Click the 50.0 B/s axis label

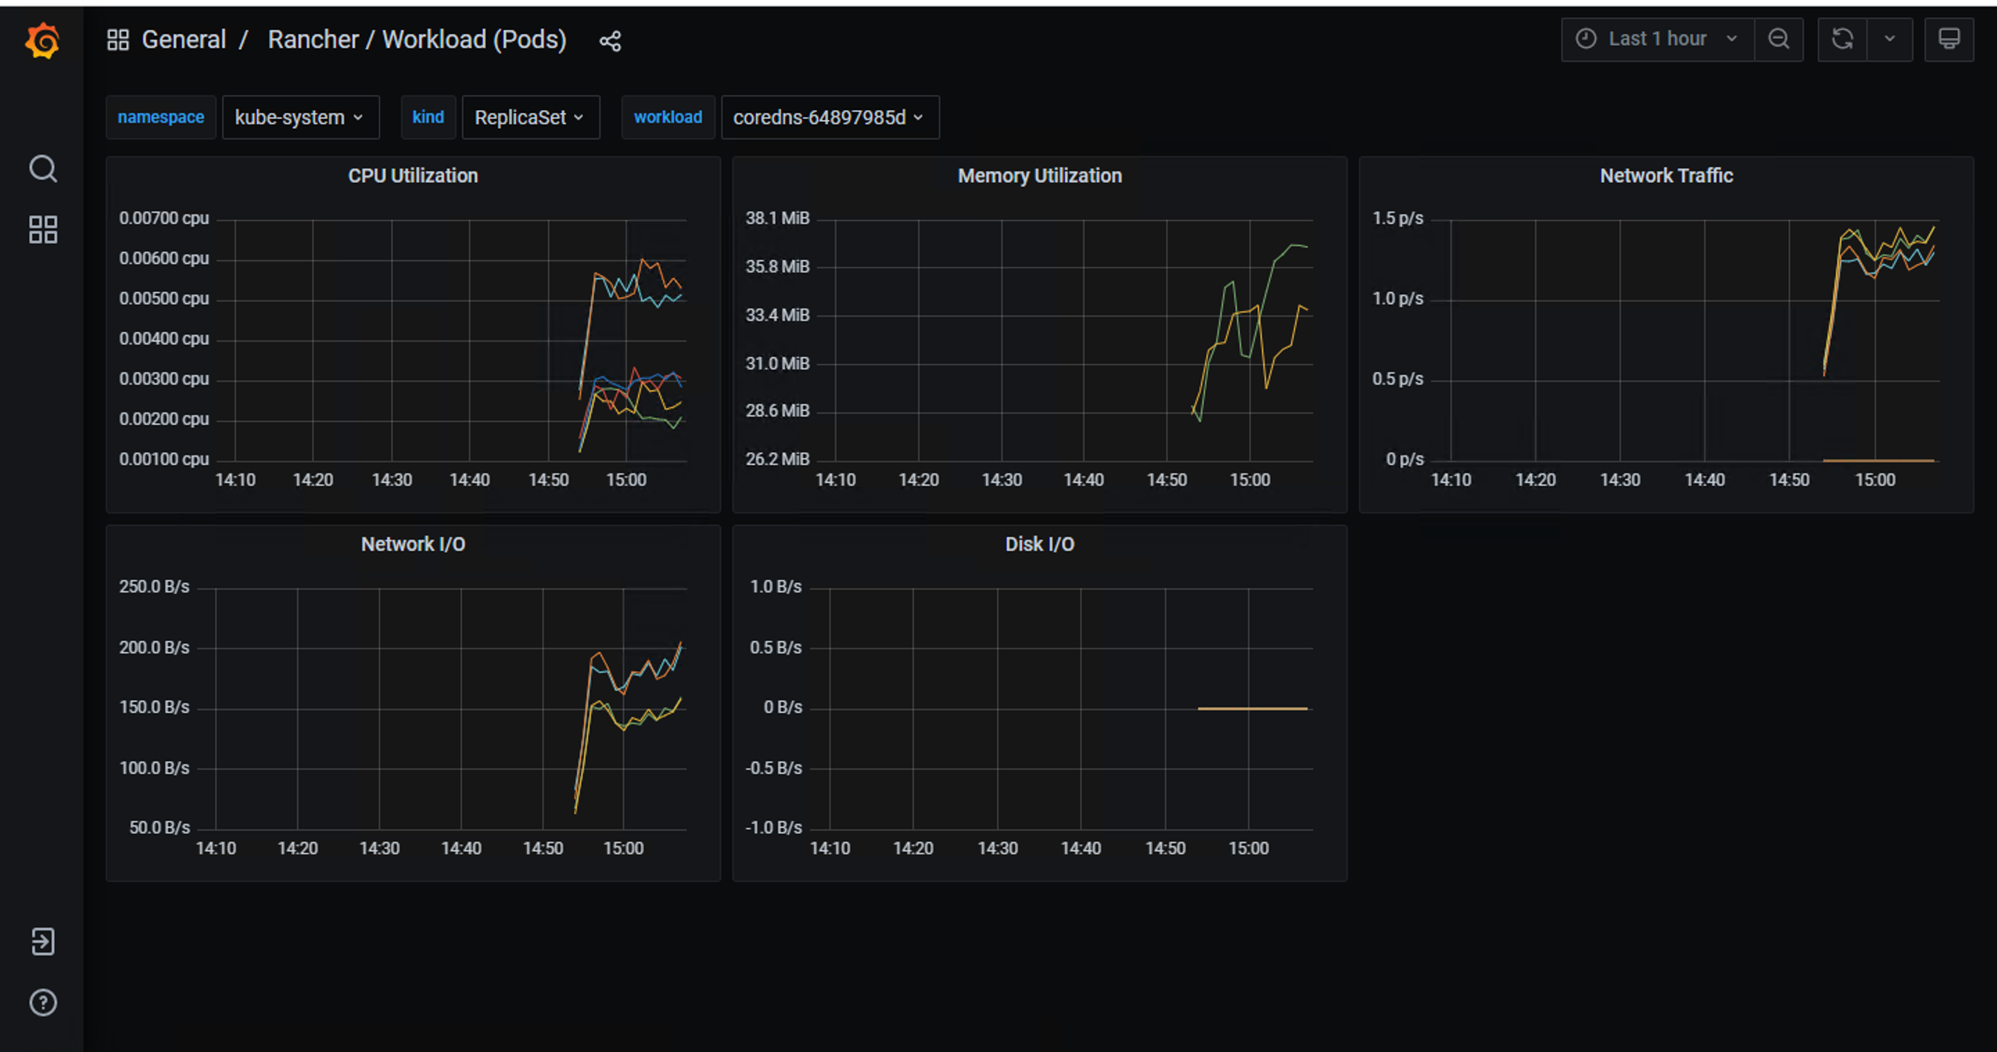pyautogui.click(x=159, y=828)
